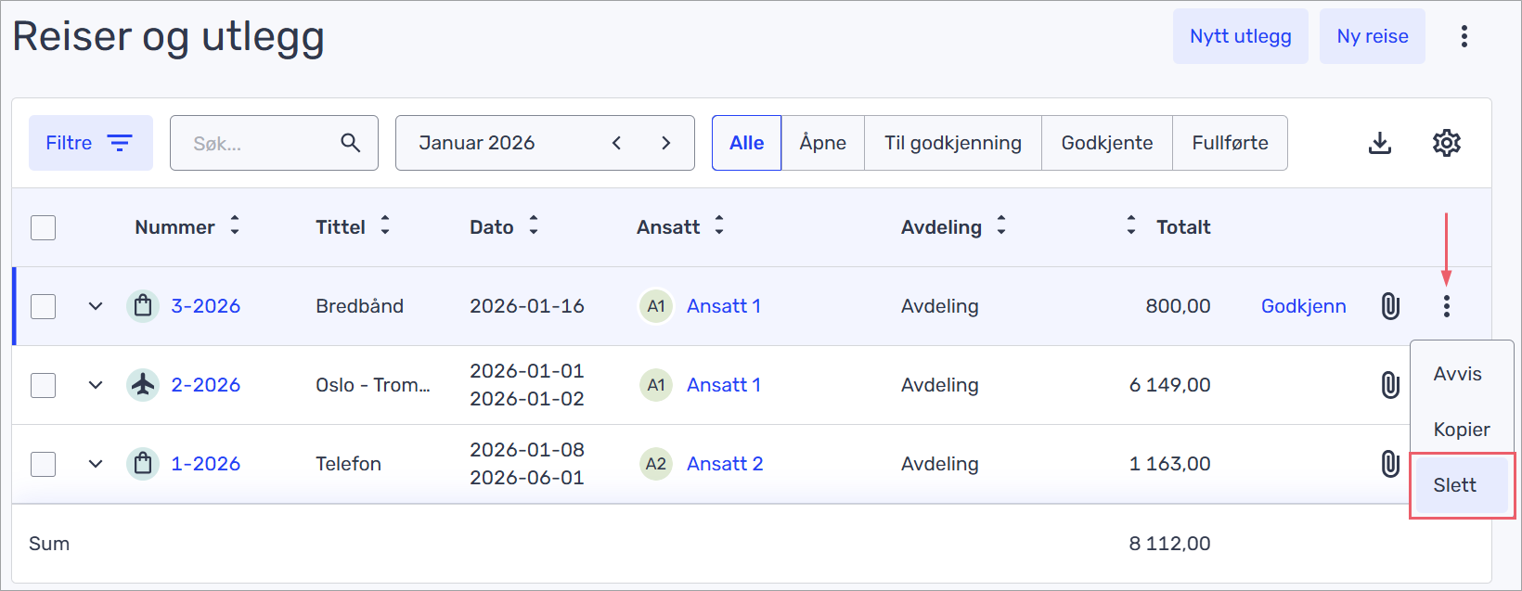
Task: Go to previous month arrow
Action: [616, 143]
